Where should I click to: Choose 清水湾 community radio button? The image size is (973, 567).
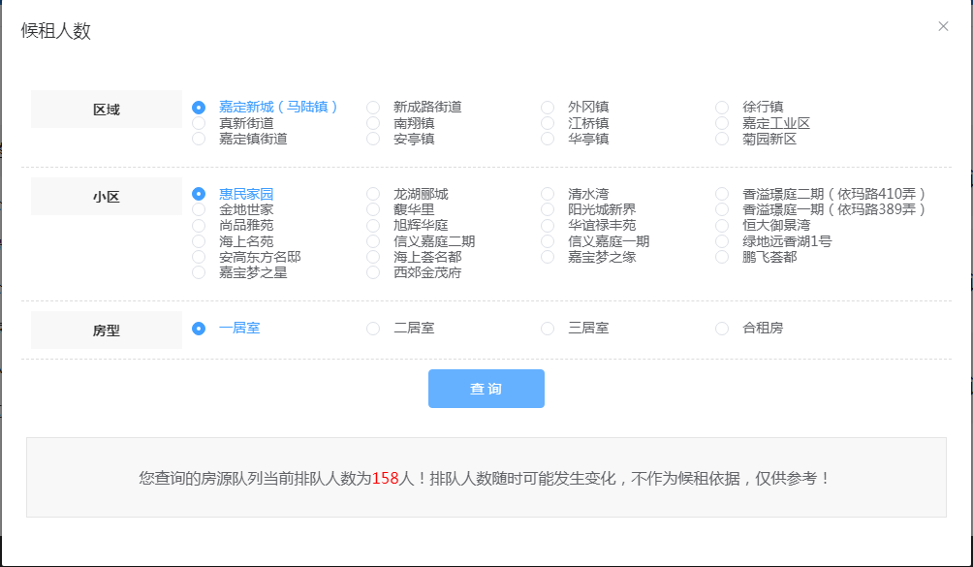548,194
